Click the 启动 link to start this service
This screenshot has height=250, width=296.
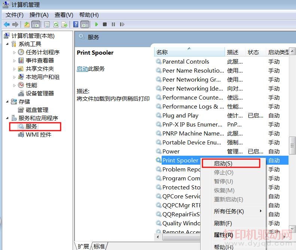(x=82, y=69)
